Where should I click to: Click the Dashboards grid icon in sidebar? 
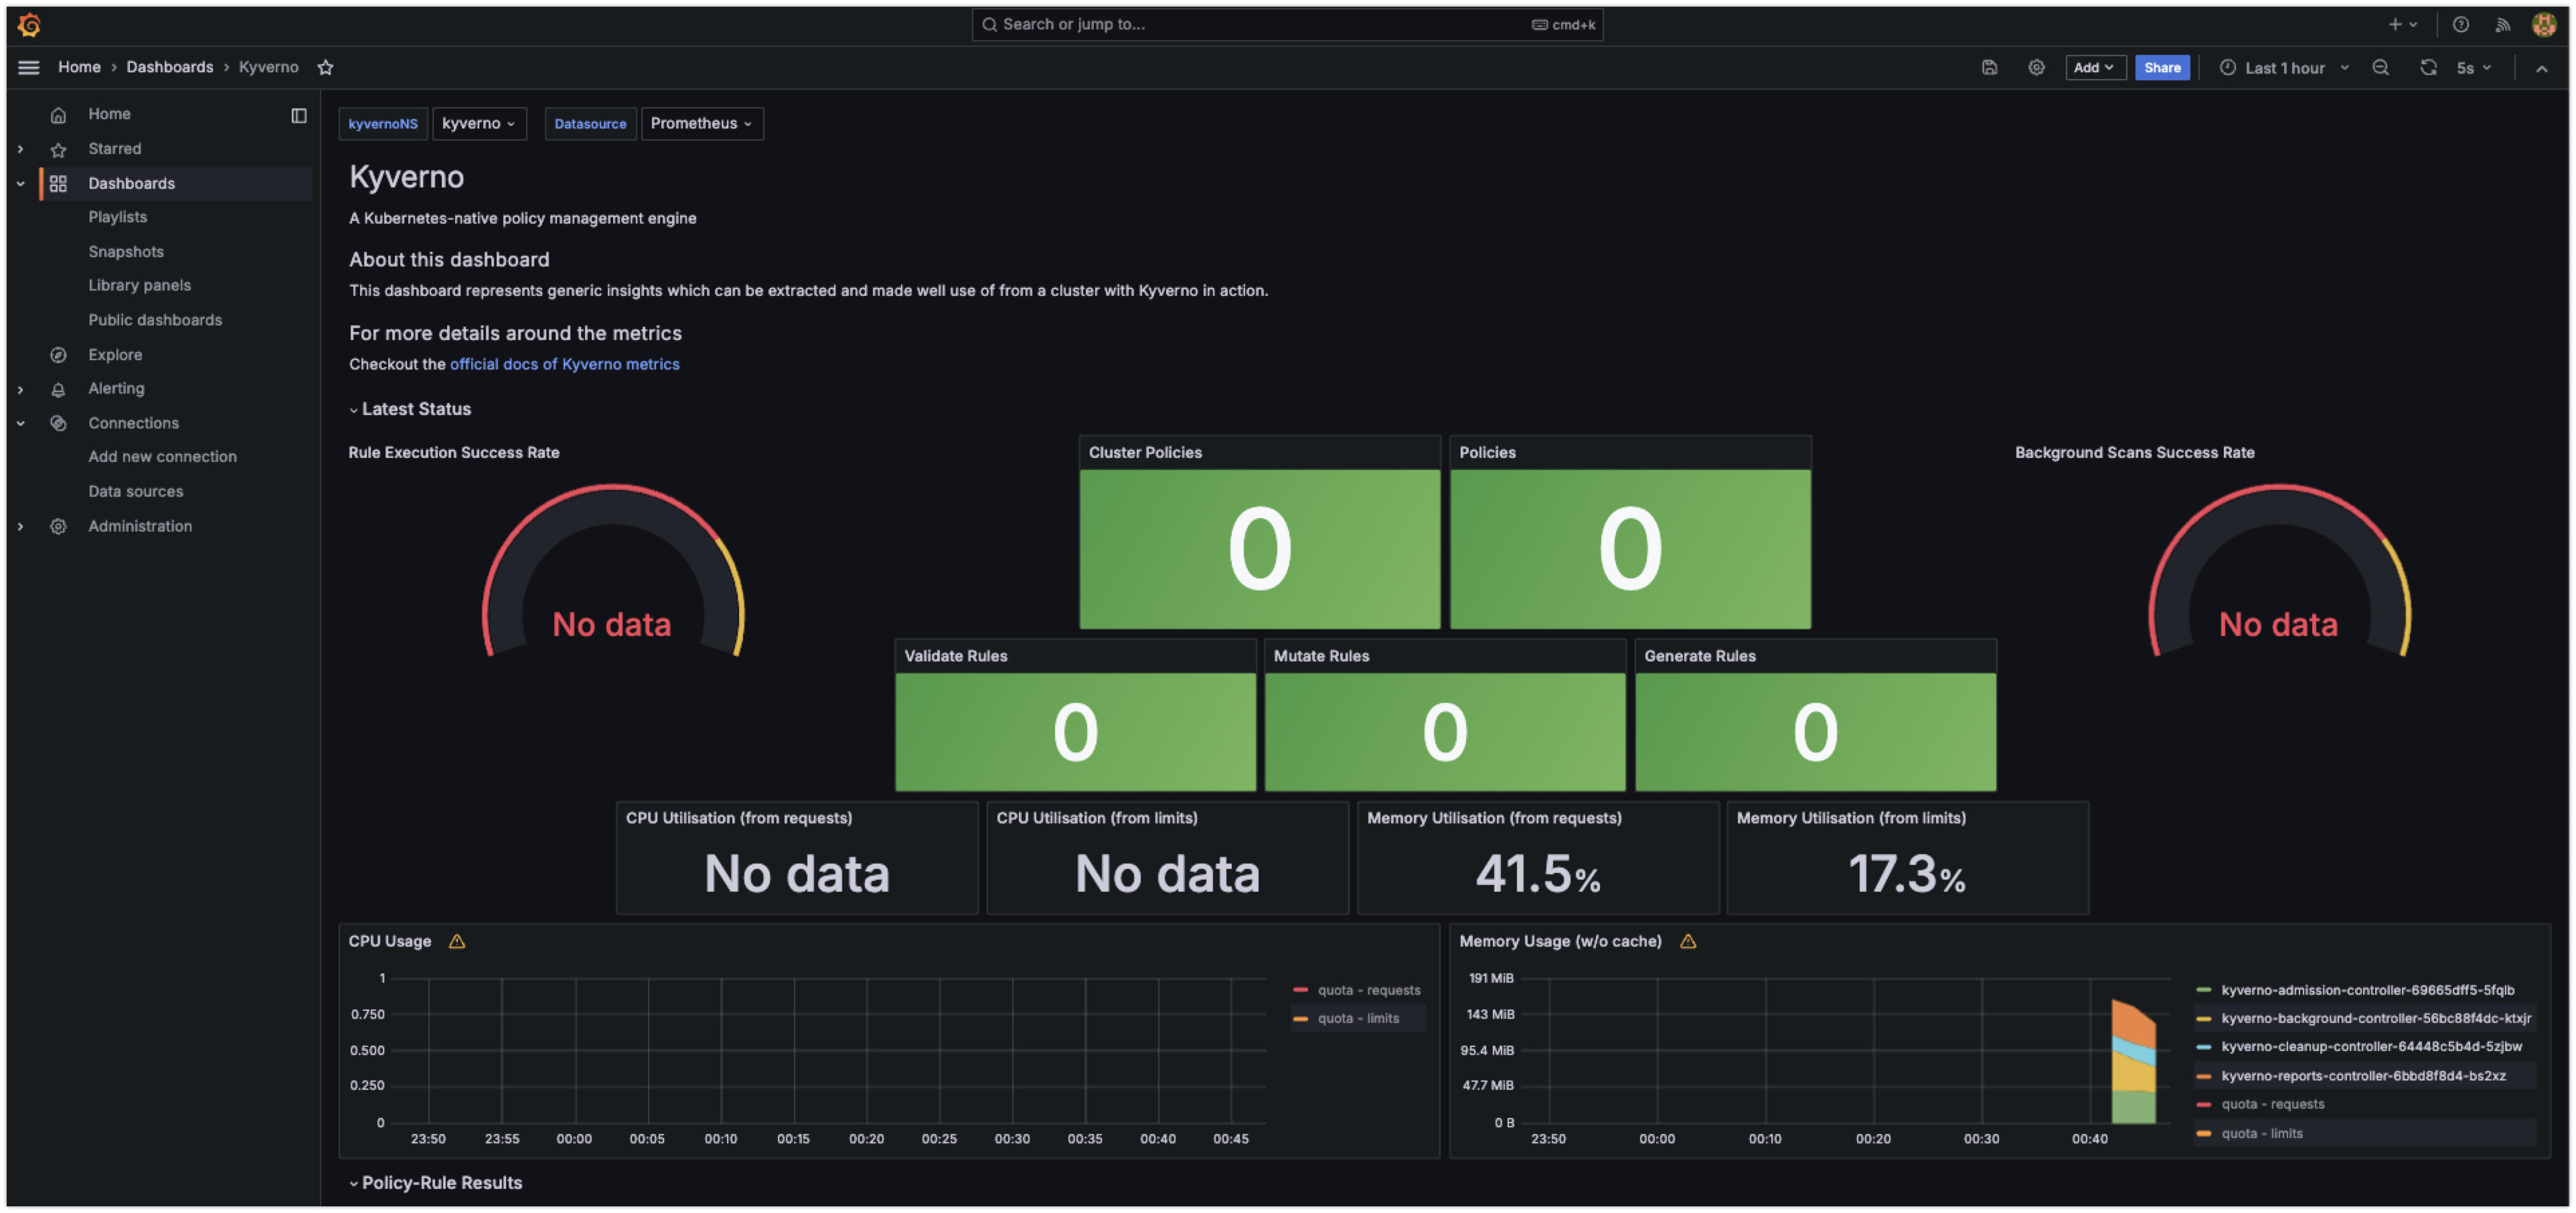tap(58, 183)
